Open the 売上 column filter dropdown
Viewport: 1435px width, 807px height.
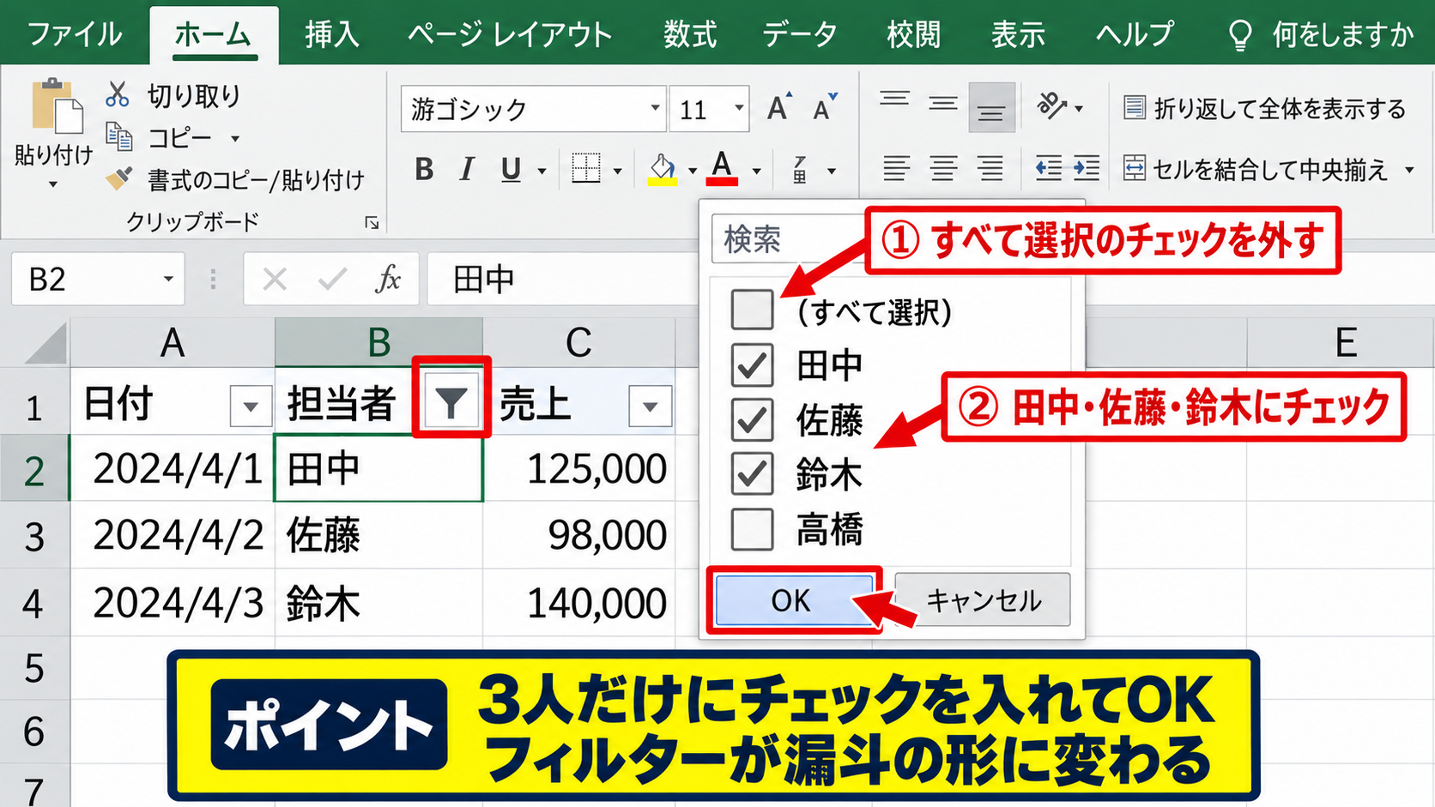click(650, 406)
